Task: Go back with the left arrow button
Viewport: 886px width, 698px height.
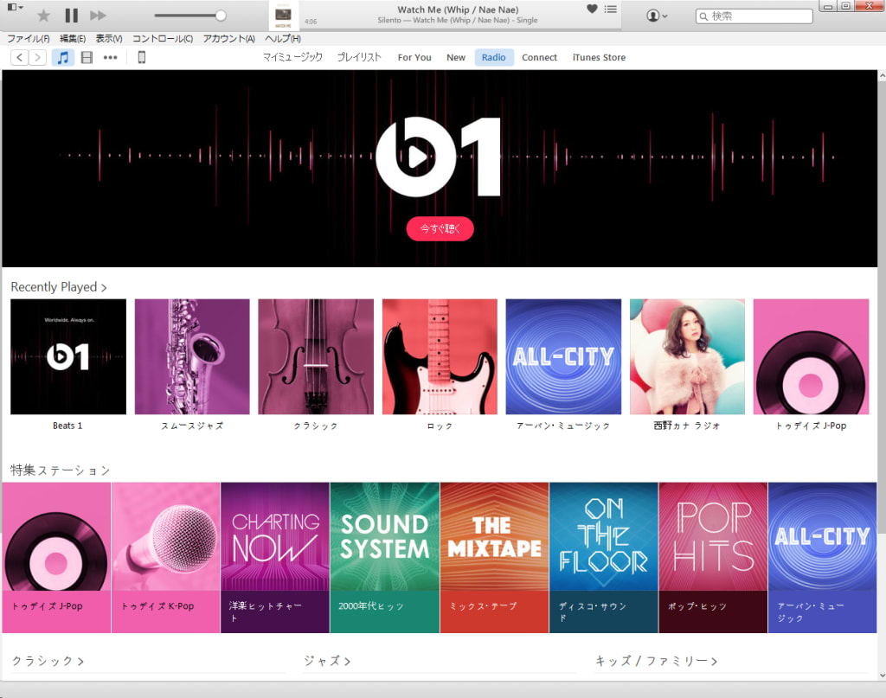Action: pyautogui.click(x=20, y=57)
